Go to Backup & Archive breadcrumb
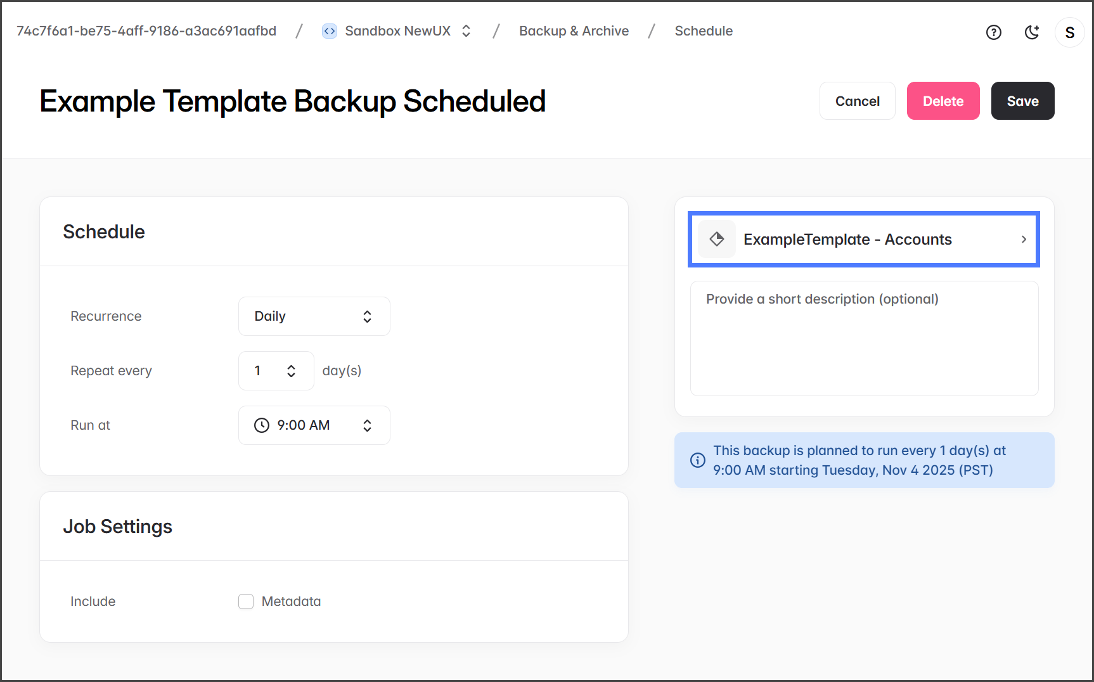The height and width of the screenshot is (682, 1094). pyautogui.click(x=574, y=31)
